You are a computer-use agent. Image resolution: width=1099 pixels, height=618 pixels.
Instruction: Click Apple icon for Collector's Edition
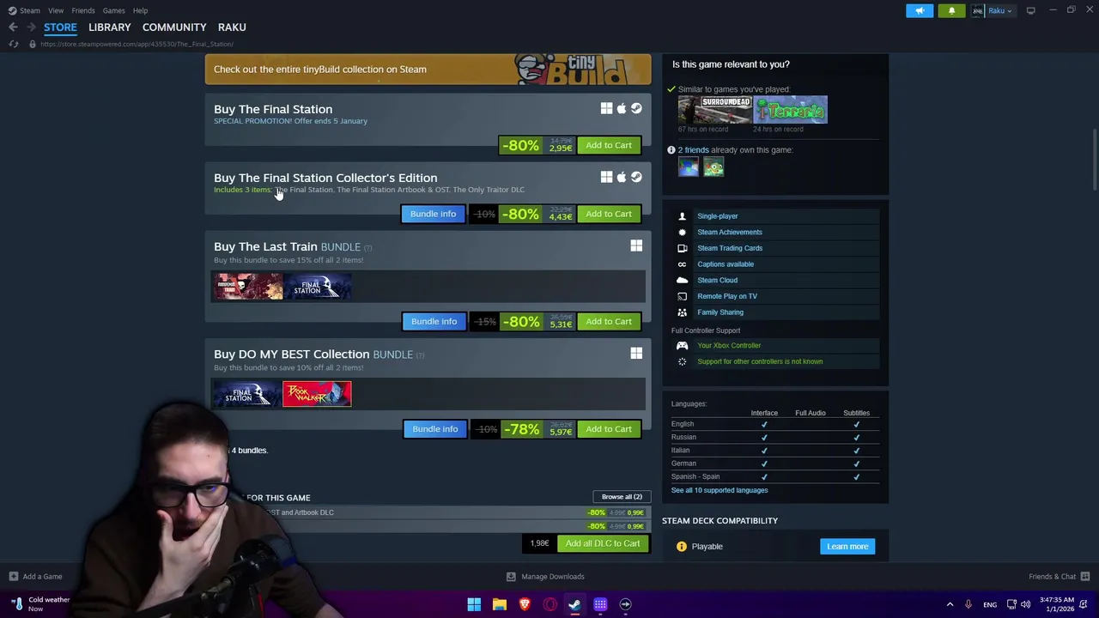pyautogui.click(x=622, y=177)
